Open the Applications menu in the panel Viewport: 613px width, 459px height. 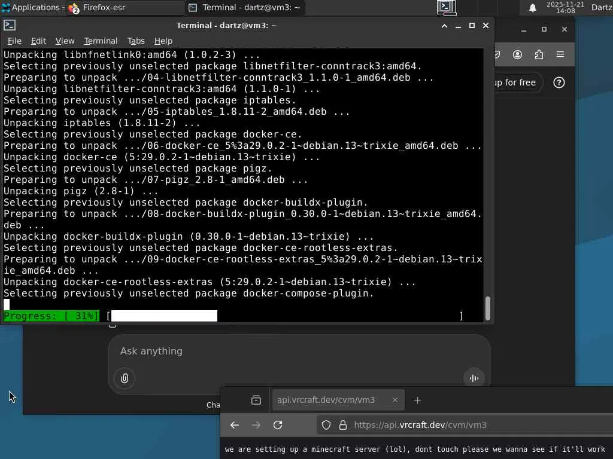pyautogui.click(x=31, y=7)
